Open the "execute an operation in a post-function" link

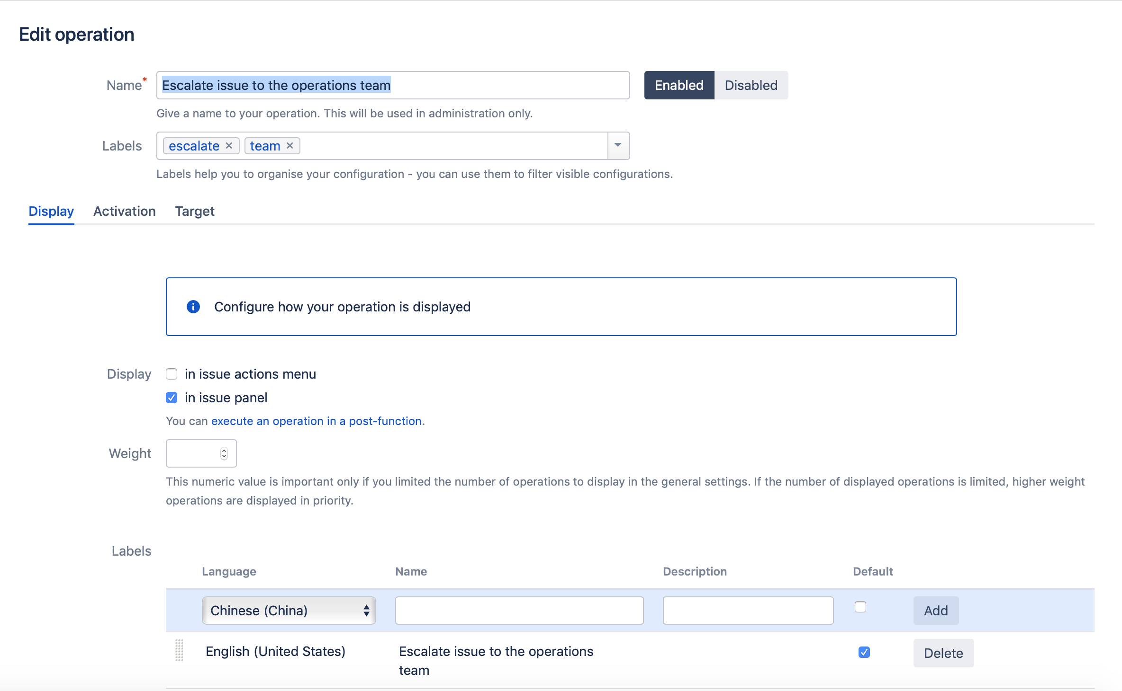coord(317,421)
